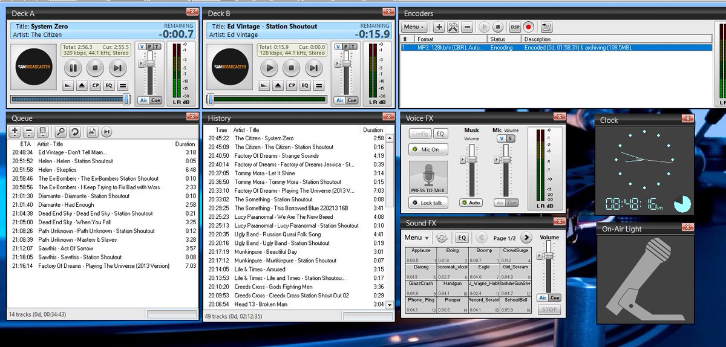Eject the track from Deck A
This screenshot has width=726, height=347.
click(82, 86)
